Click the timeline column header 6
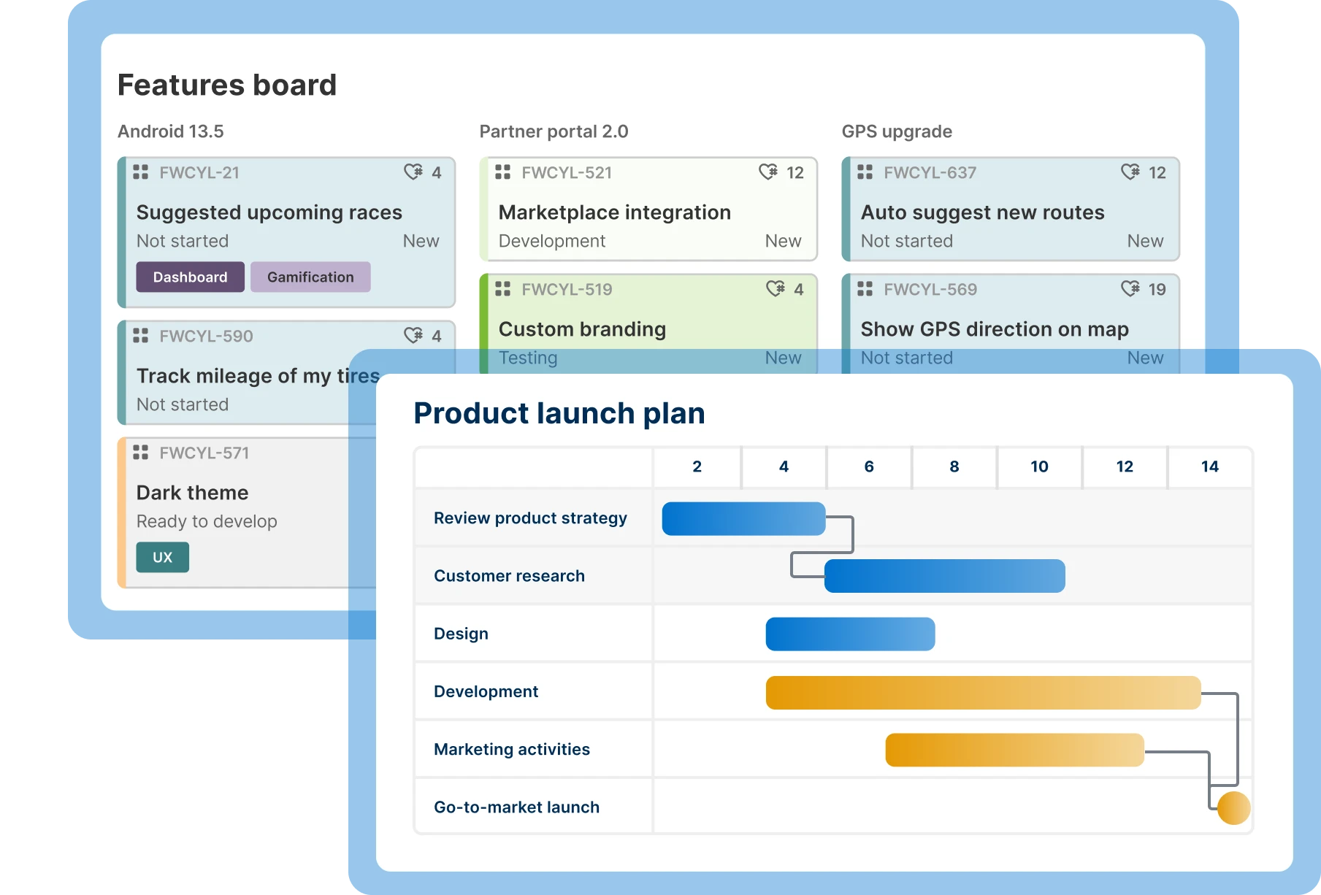1321x895 pixels. tap(869, 466)
